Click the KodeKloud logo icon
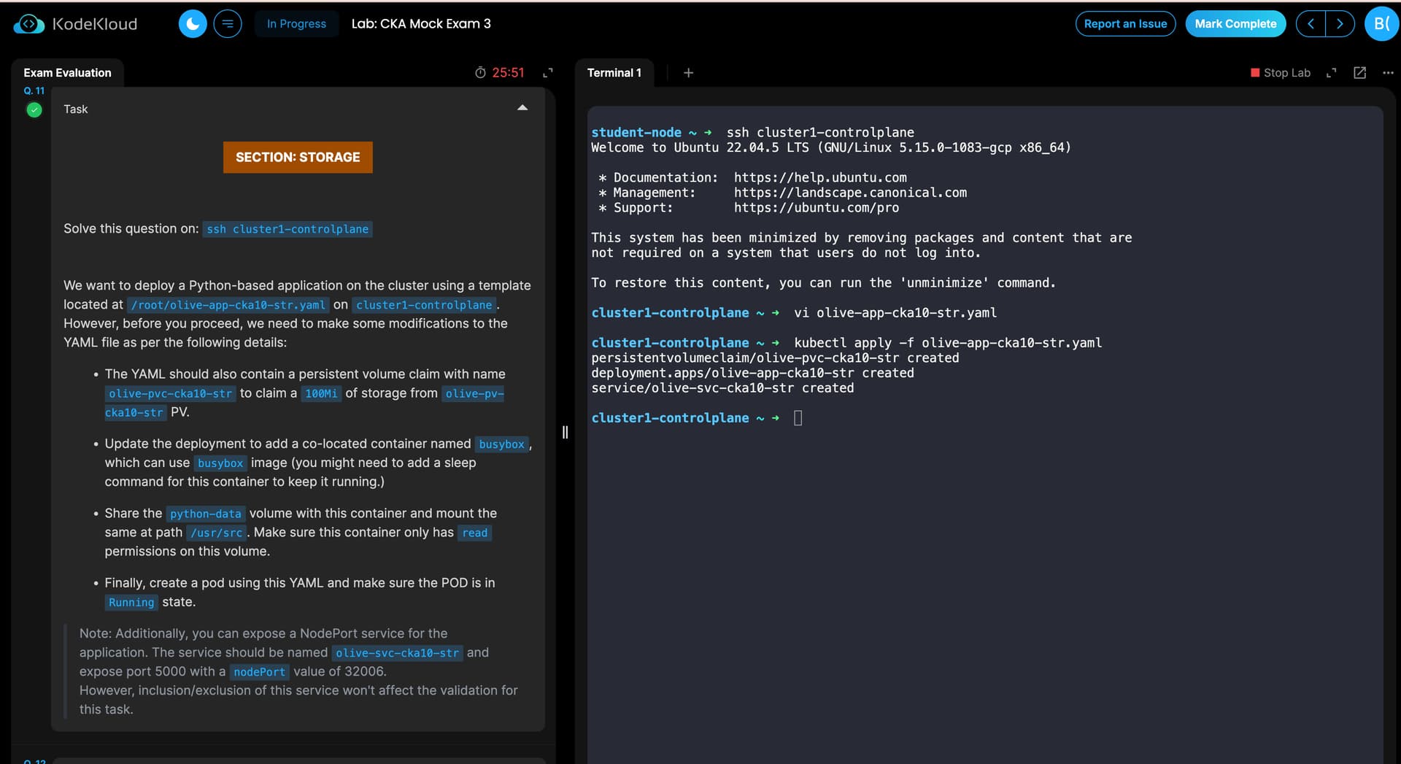Screen dimensions: 1401x764 pyautogui.click(x=29, y=24)
